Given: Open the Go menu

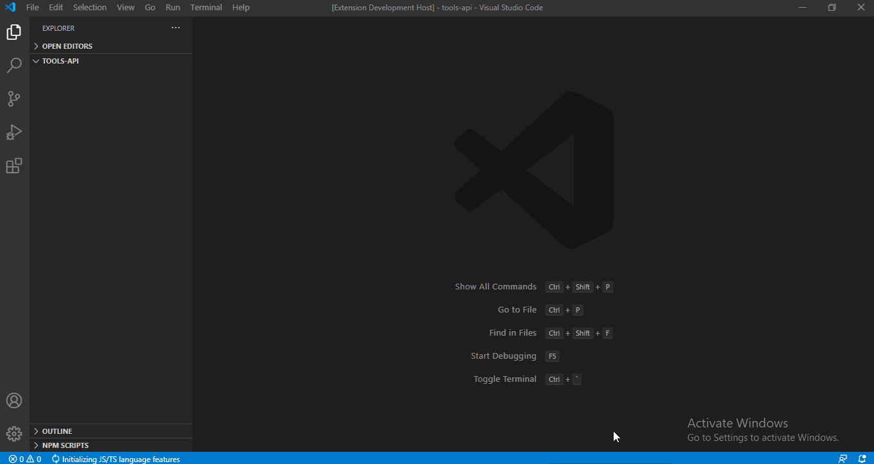Looking at the screenshot, I should 150,8.
